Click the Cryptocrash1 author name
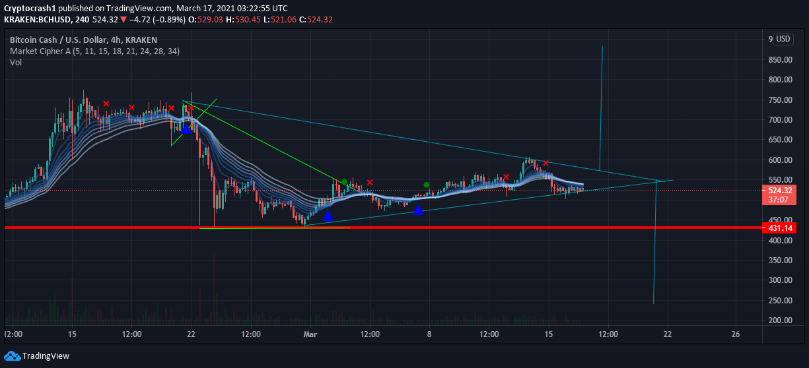The image size is (809, 368). click(30, 8)
